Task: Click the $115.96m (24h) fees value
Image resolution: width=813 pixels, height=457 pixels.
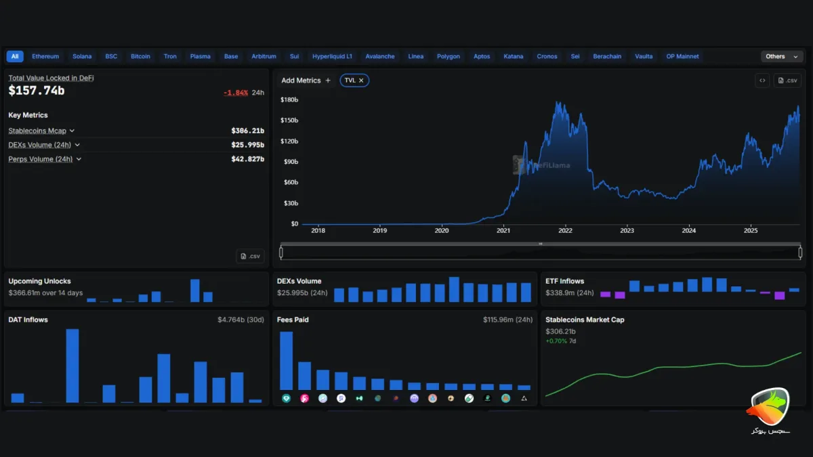Action: pos(507,320)
